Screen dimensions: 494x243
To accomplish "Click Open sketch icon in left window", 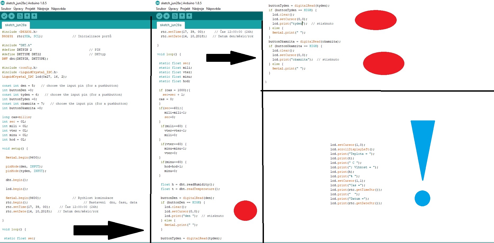I will 27,16.
